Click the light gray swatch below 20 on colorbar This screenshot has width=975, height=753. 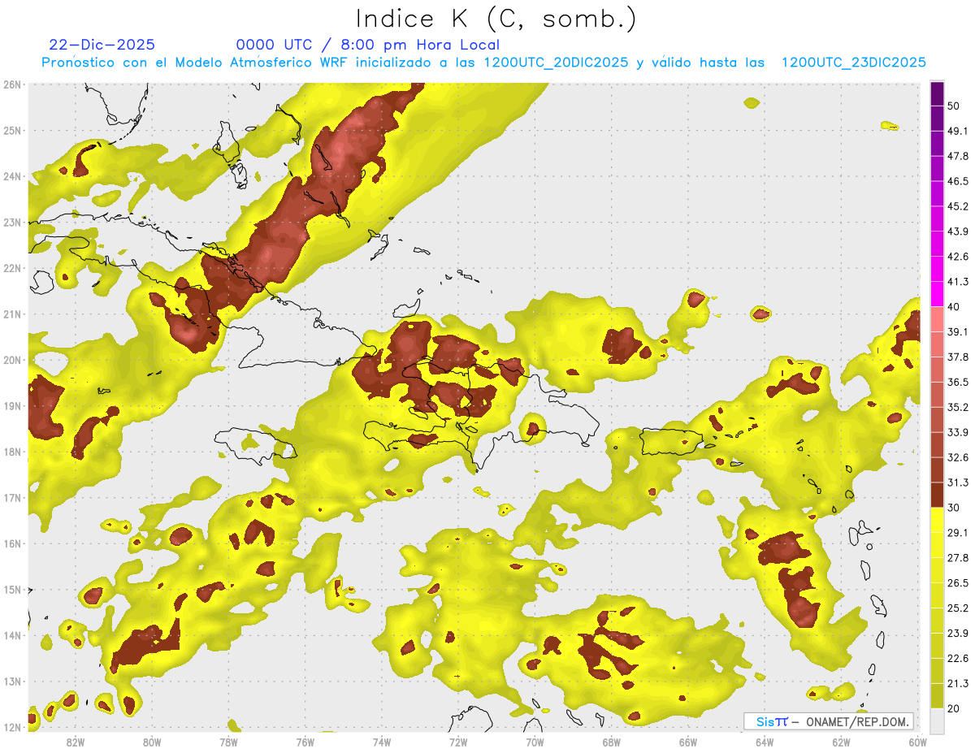937,720
